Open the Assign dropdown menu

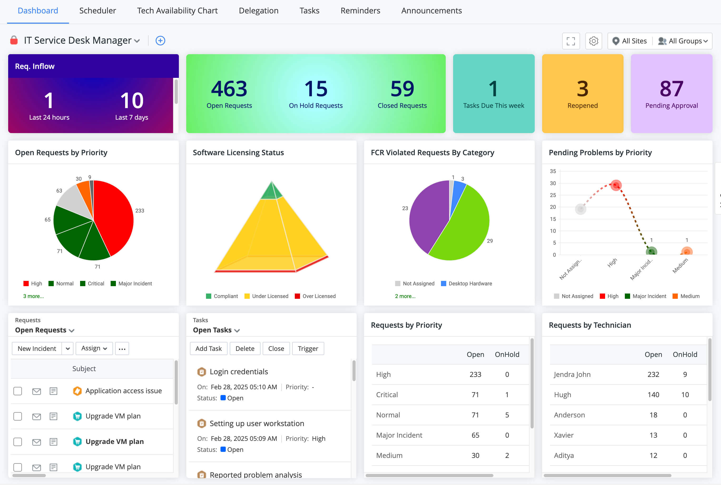click(94, 348)
